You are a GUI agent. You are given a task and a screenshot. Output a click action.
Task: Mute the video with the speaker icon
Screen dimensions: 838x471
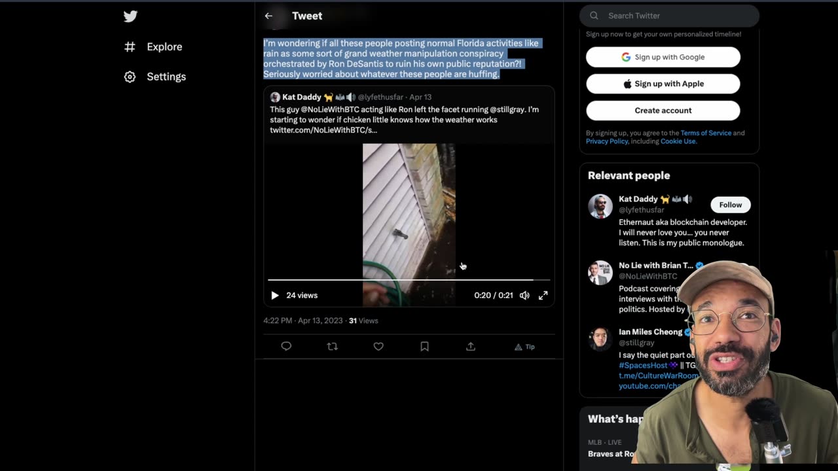pos(524,295)
